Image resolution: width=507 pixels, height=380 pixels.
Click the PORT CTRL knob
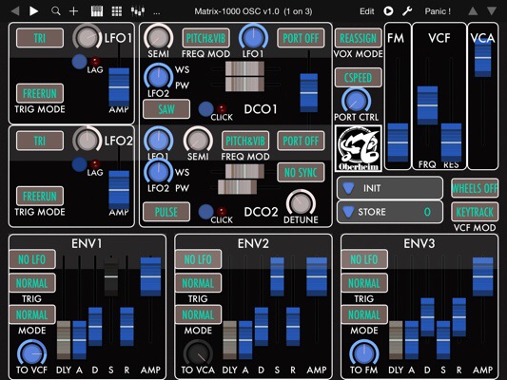357,101
